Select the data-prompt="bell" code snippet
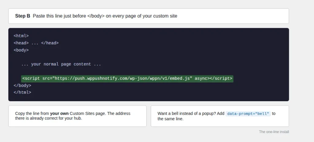Screen dimensions: 314x142 pos(248,114)
